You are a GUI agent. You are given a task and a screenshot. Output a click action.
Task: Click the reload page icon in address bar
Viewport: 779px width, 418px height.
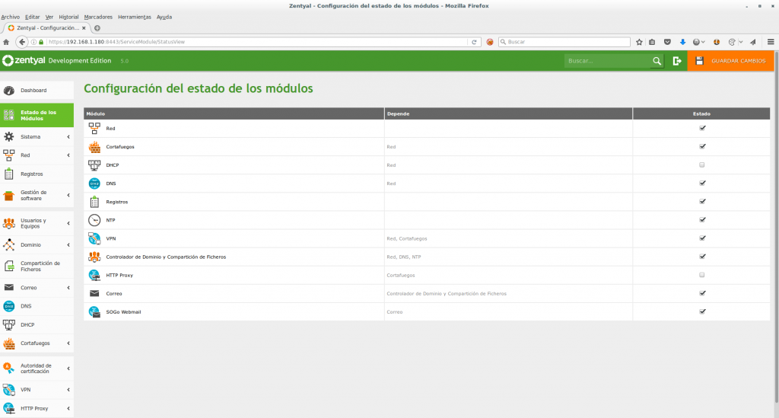(x=474, y=42)
